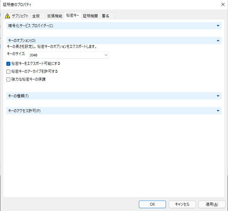Enable 強力な秘密キーの保護 checkbox
Viewport: 228px width, 211px height.
click(x=8, y=79)
